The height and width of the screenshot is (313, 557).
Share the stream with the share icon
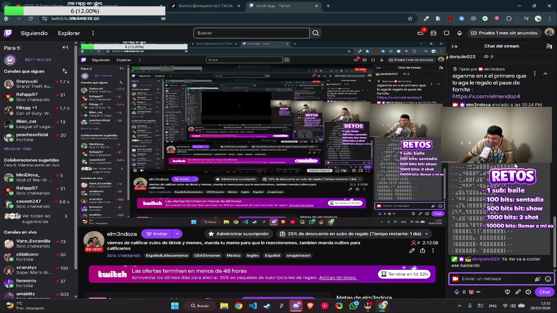click(423, 251)
